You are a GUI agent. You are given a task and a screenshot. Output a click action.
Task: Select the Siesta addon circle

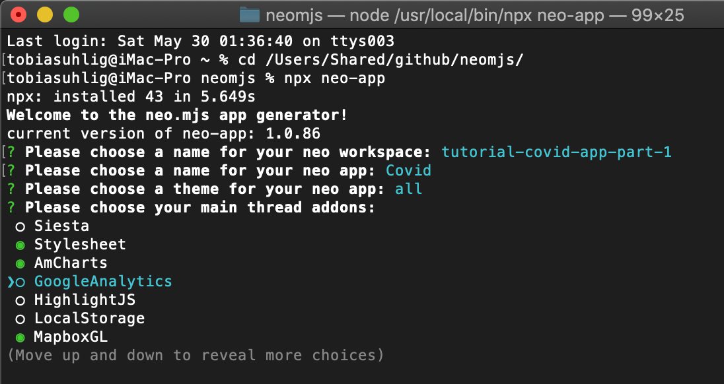[x=22, y=225]
